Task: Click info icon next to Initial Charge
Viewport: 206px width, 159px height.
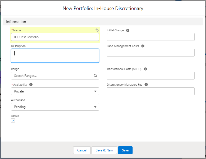Action: pyautogui.click(x=128, y=30)
